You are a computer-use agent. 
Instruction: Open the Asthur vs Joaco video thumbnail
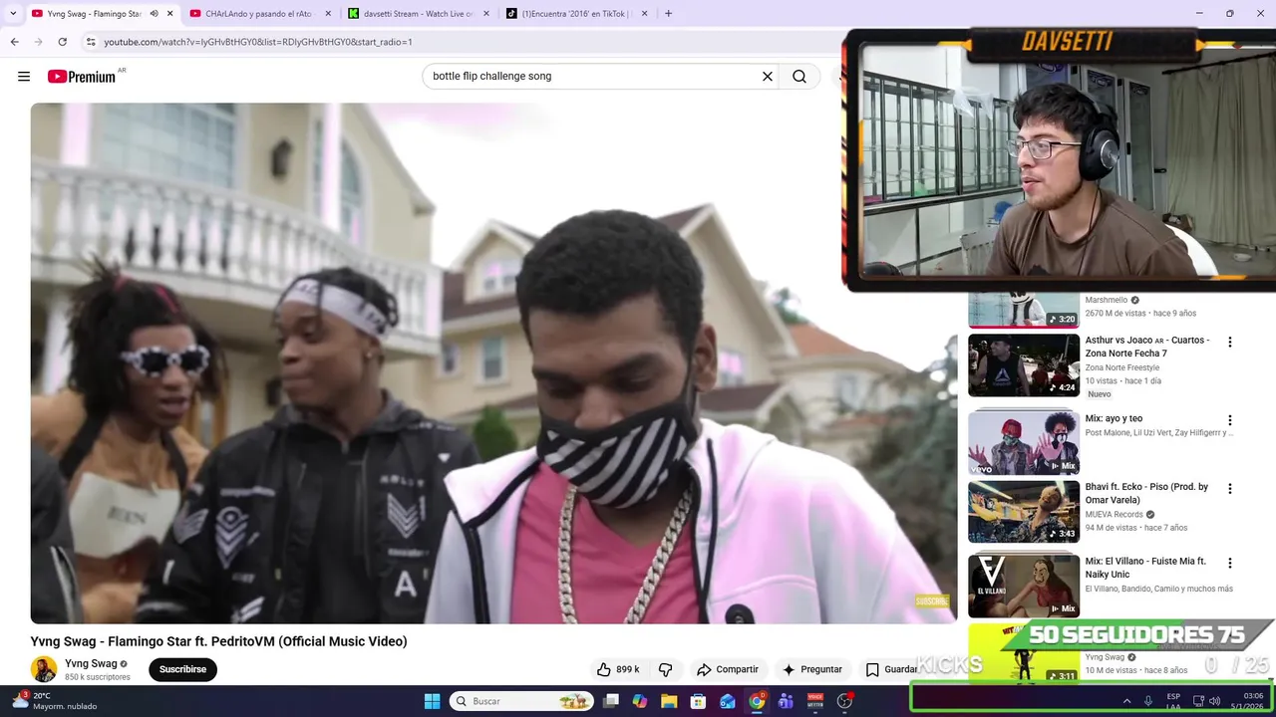1024,364
